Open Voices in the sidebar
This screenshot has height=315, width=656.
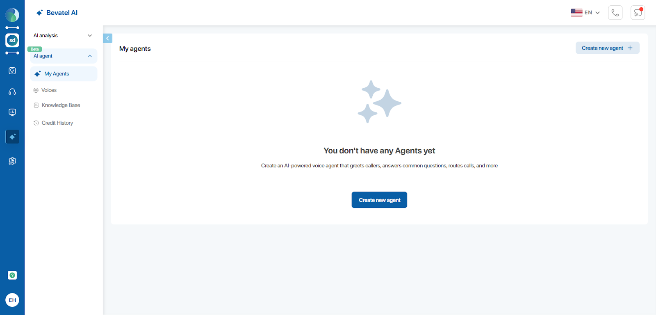coord(49,90)
